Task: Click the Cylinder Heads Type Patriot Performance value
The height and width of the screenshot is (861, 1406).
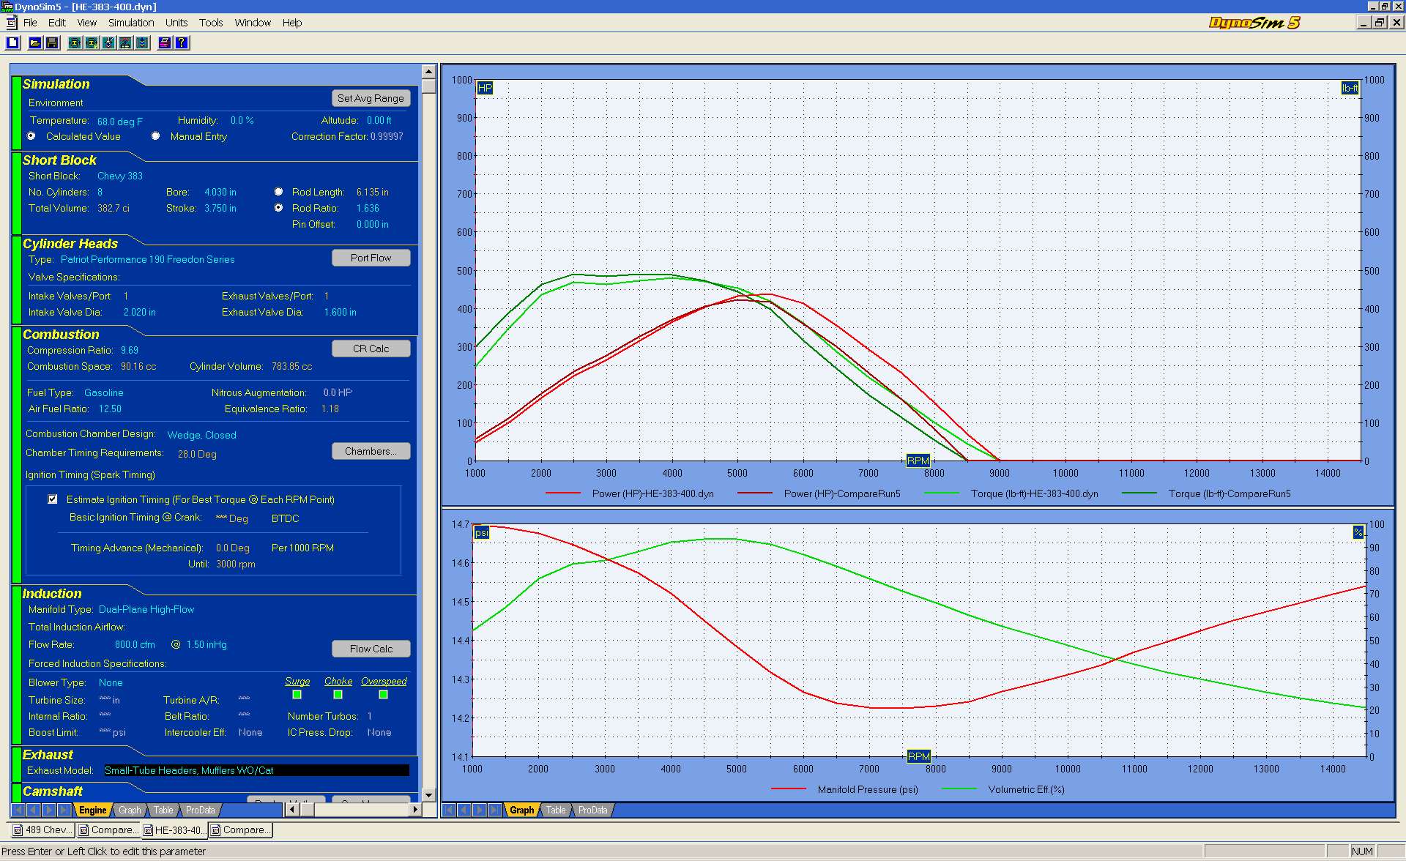Action: click(x=148, y=259)
